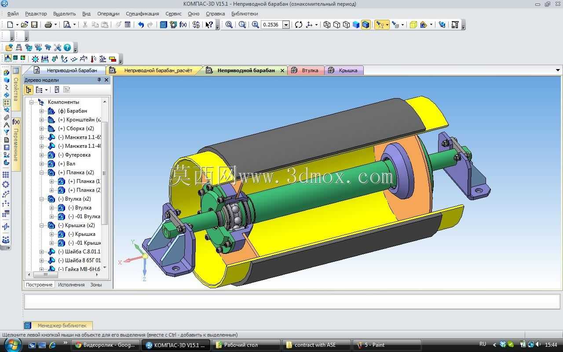Open the Рабочий стол taskbar folder
This screenshot has width=563, height=352.
pyautogui.click(x=247, y=345)
